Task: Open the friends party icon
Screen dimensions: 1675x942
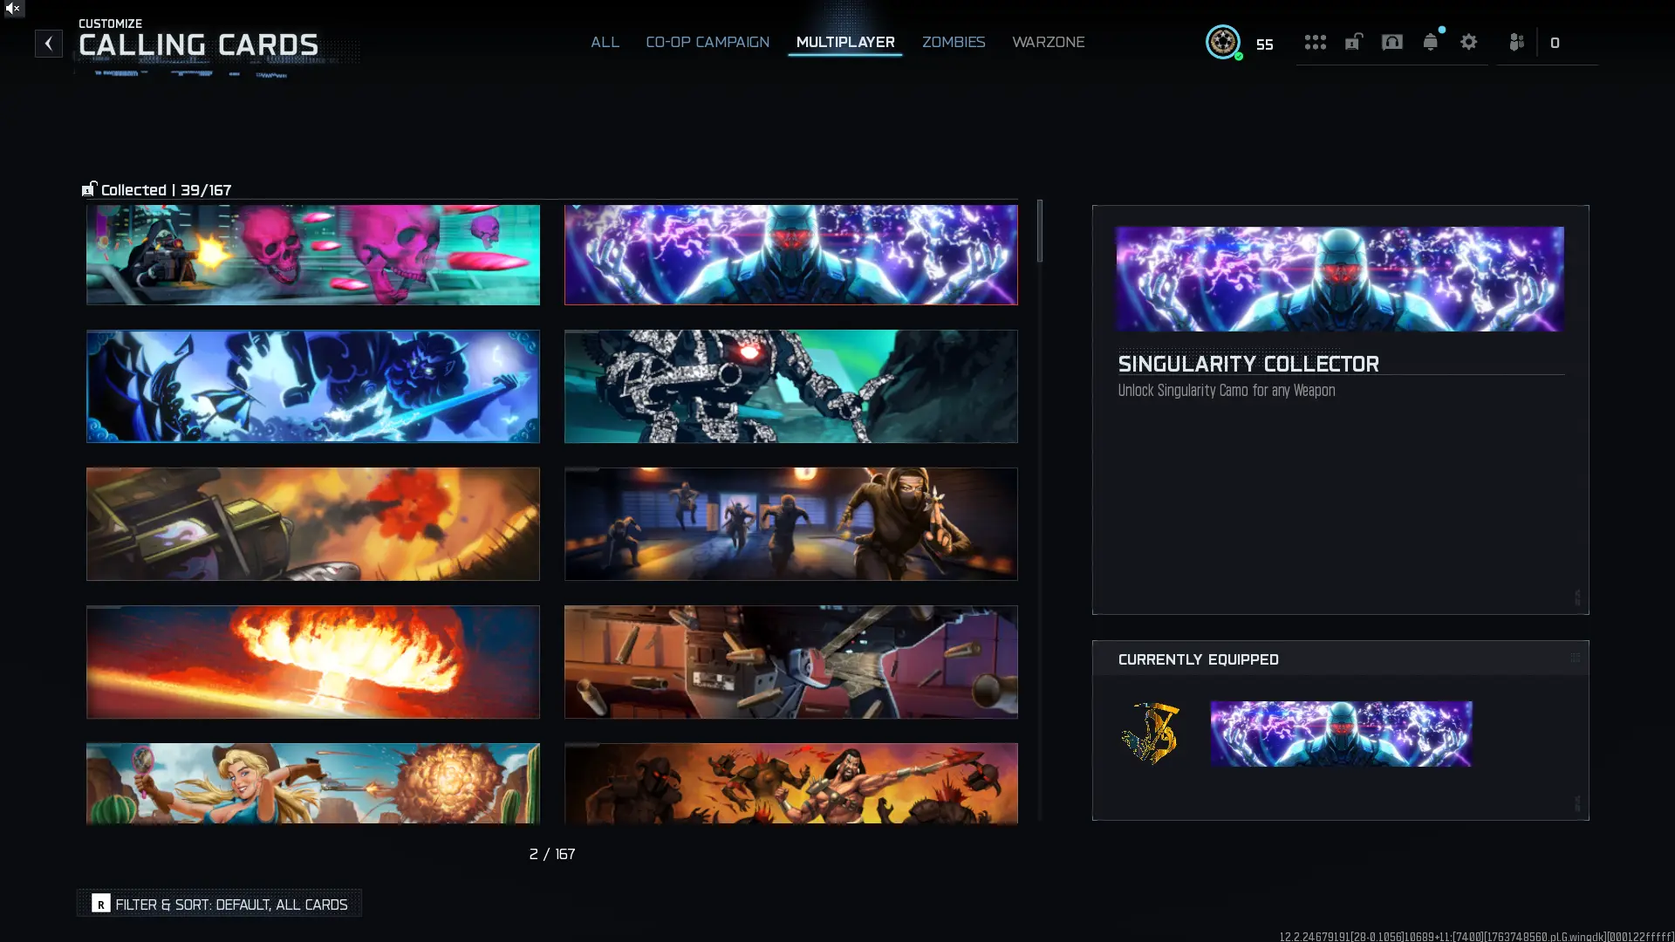Action: tap(1516, 42)
